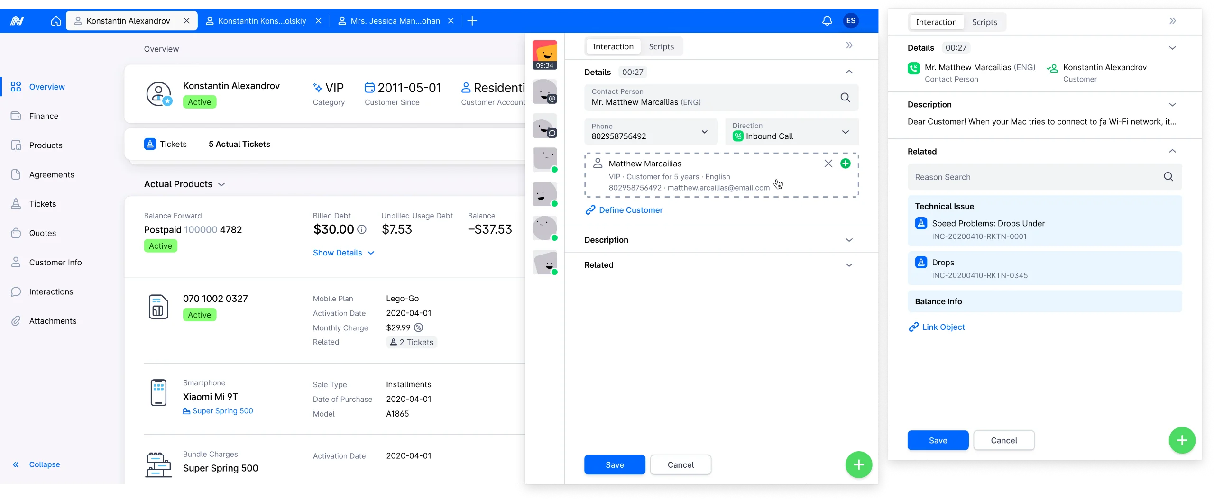The width and height of the screenshot is (1214, 500).
Task: Click Save button in middle panel
Action: (x=615, y=465)
